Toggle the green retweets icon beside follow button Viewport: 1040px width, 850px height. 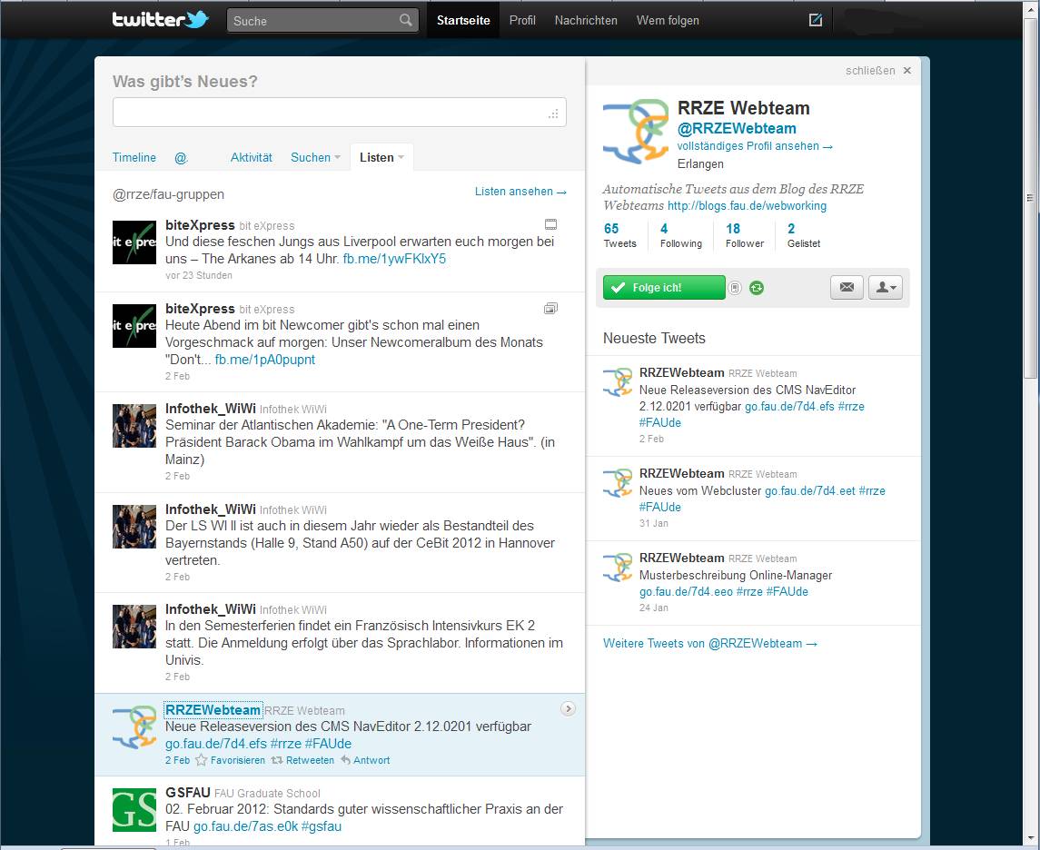757,288
